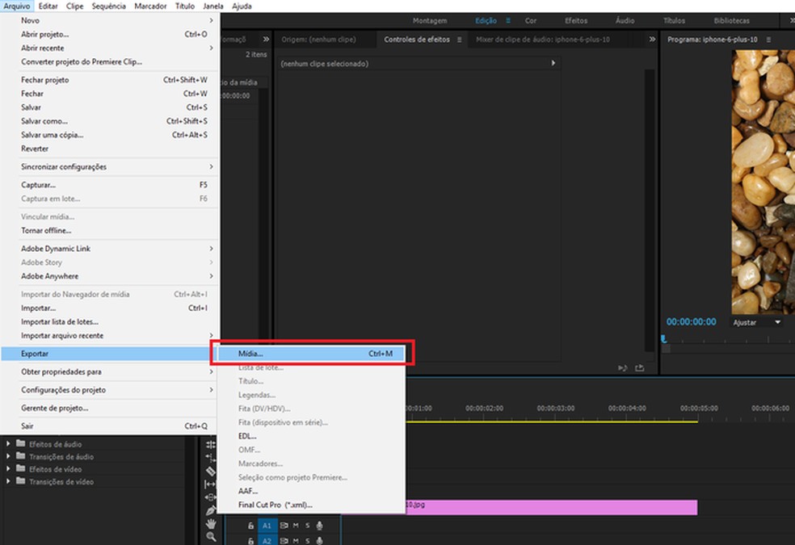Click the program monitor playhead marker
Screen dimensions: 795x545
664,339
